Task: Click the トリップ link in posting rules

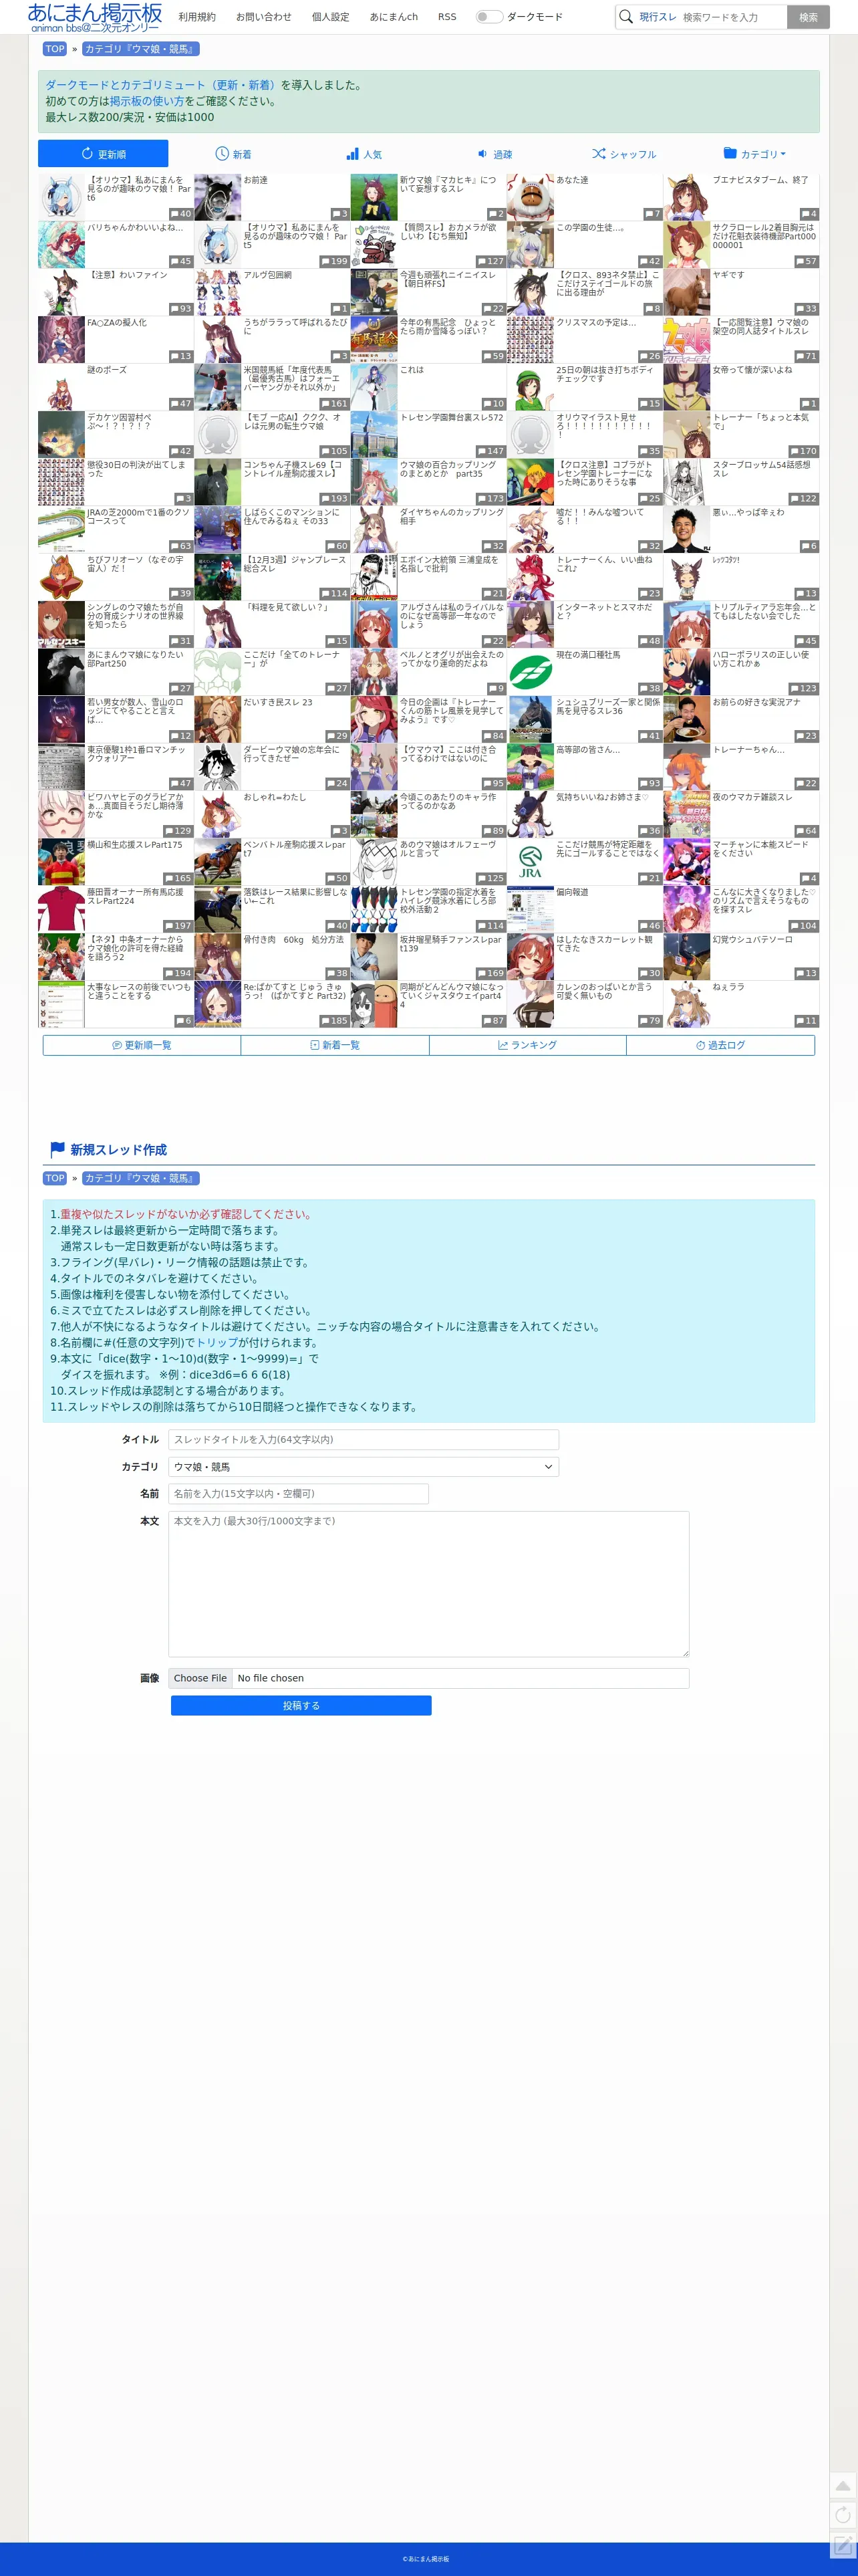Action: pos(216,1342)
